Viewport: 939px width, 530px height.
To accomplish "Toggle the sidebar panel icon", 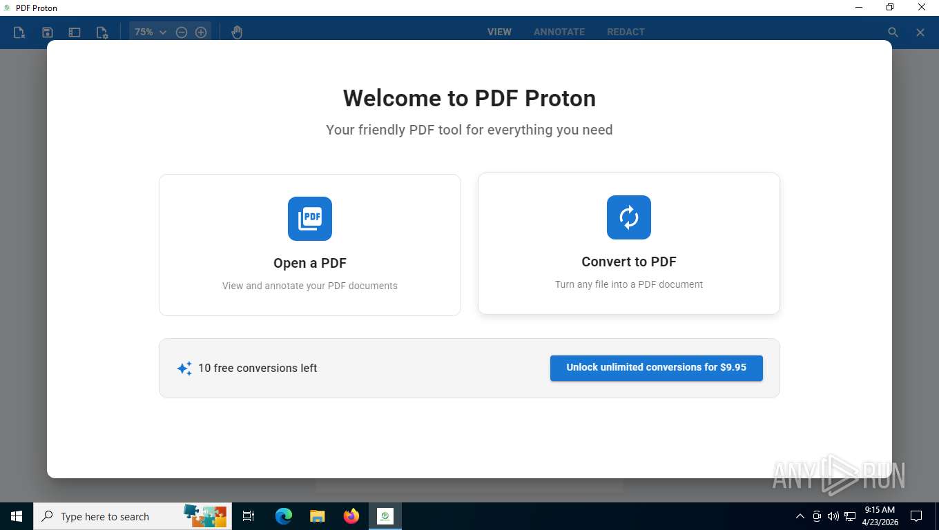I will click(75, 32).
